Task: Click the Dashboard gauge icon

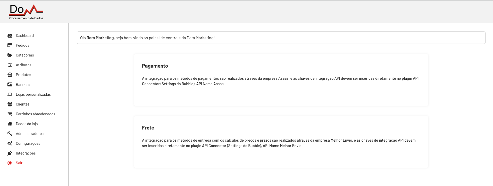Action: pyautogui.click(x=10, y=36)
